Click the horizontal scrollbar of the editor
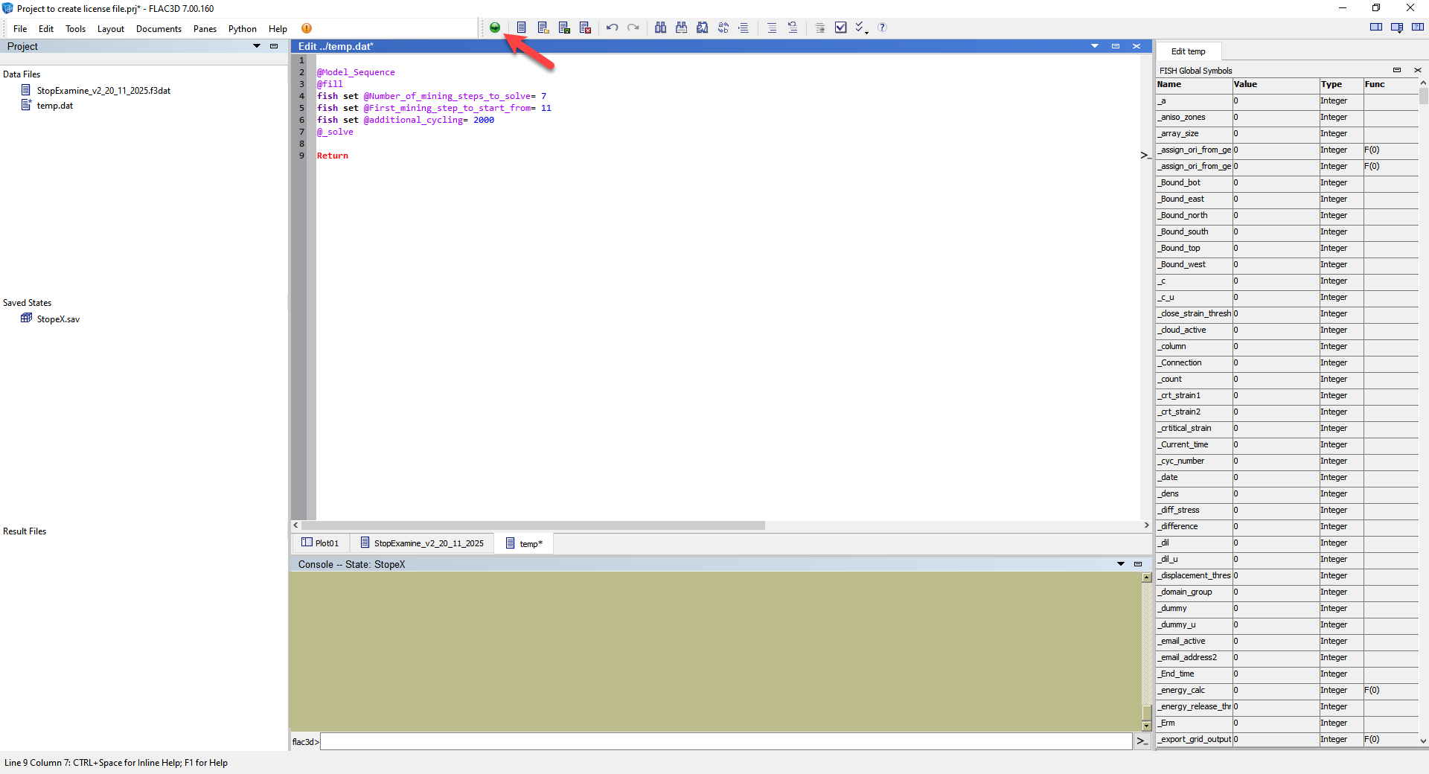This screenshot has width=1429, height=774. (533, 525)
